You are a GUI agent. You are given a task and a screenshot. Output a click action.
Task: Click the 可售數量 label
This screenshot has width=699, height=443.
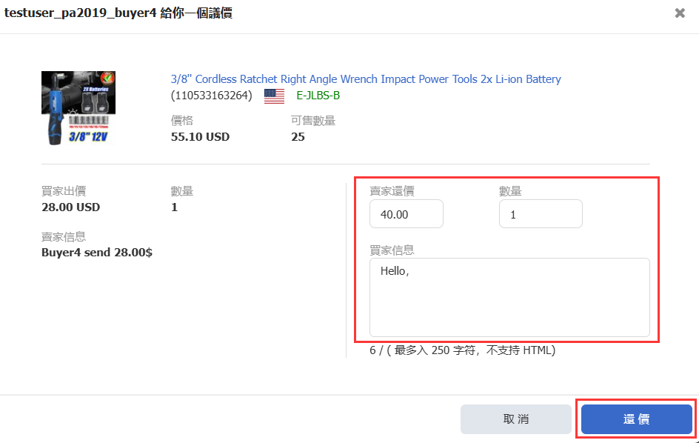tap(313, 121)
